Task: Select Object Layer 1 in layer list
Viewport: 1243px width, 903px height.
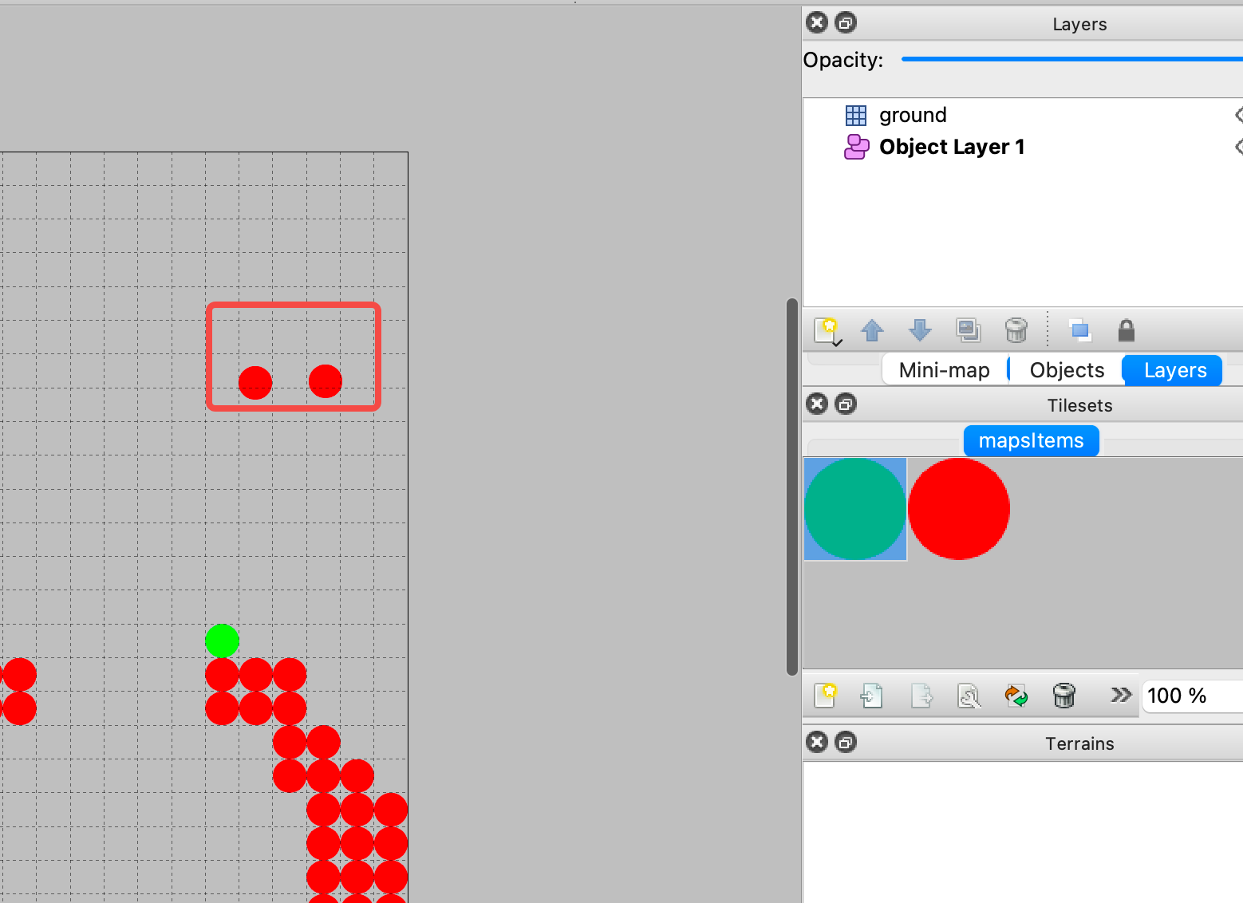Action: pos(1023,147)
